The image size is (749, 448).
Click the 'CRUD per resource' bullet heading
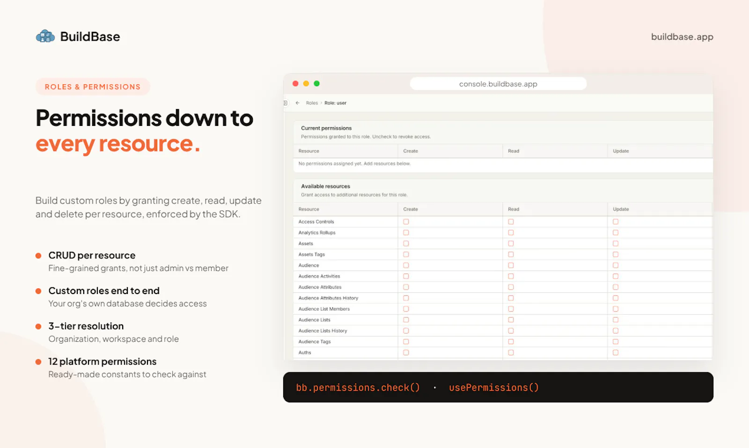pos(92,256)
